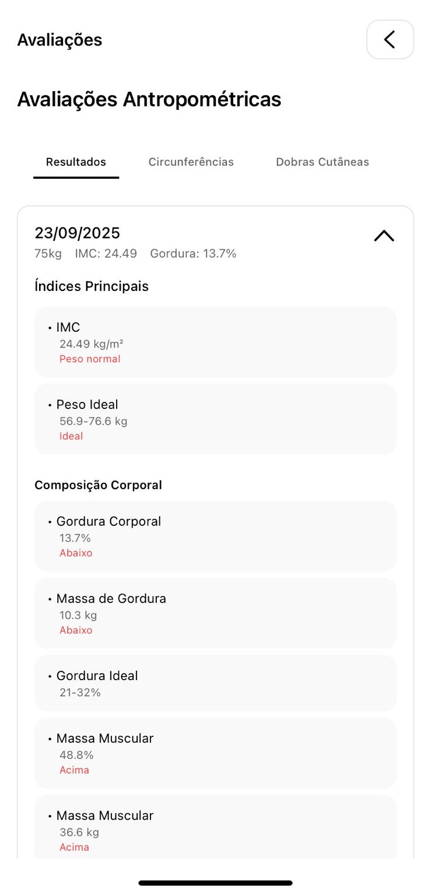
Task: Switch to the Circunferências tab
Action: [191, 162]
